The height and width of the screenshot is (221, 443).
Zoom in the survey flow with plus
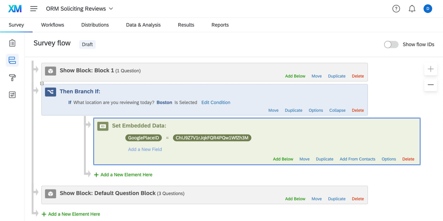pyautogui.click(x=430, y=69)
